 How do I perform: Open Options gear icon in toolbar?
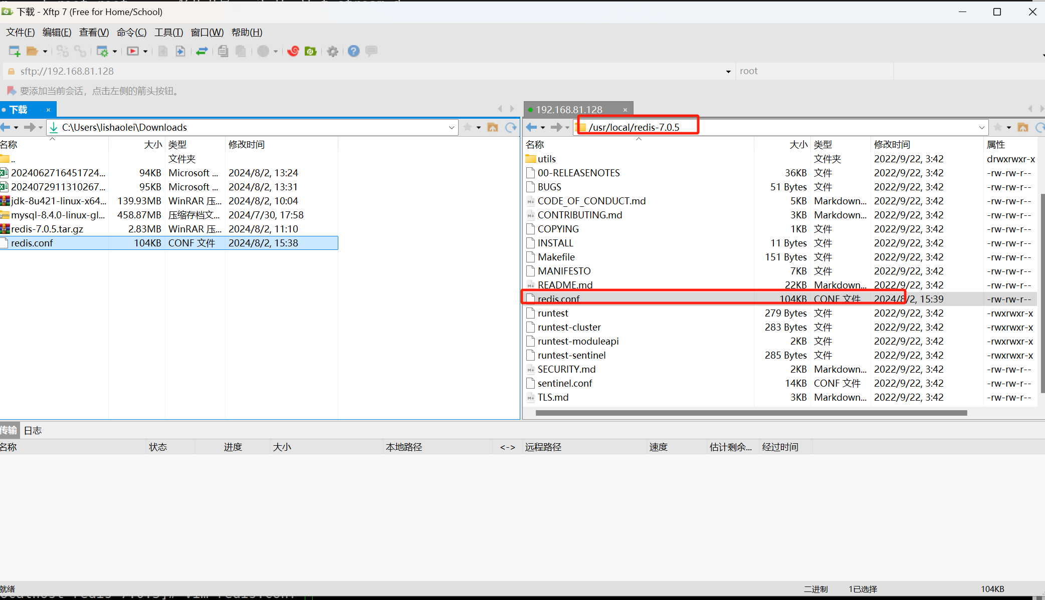click(332, 51)
